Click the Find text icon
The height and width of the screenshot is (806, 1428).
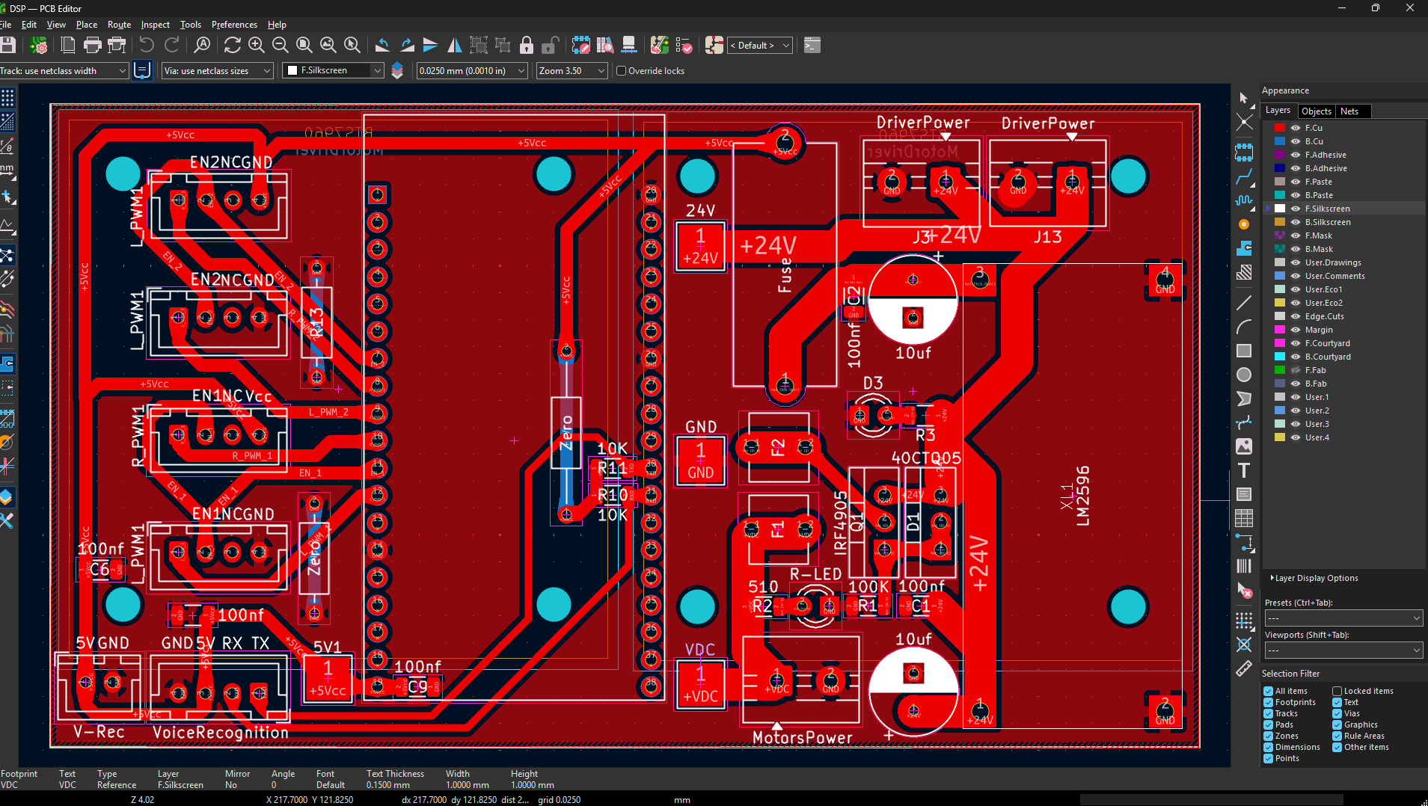(x=202, y=45)
